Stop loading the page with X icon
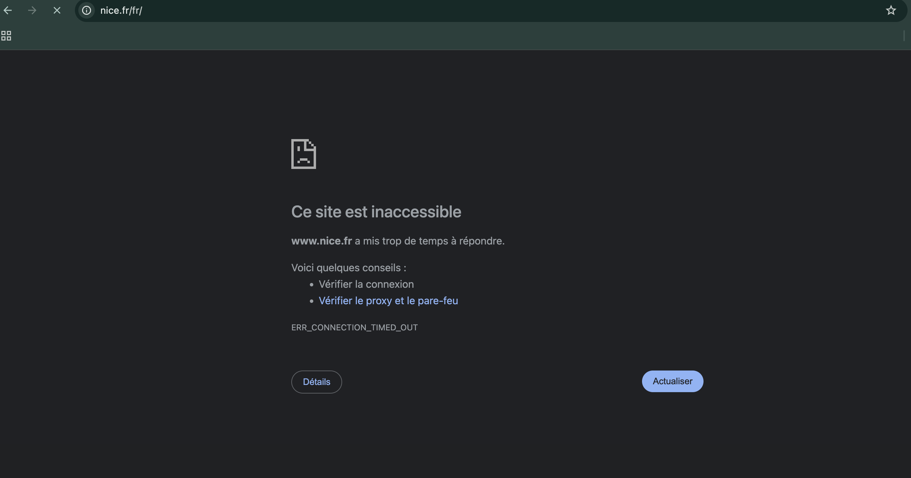The height and width of the screenshot is (478, 911). [57, 11]
